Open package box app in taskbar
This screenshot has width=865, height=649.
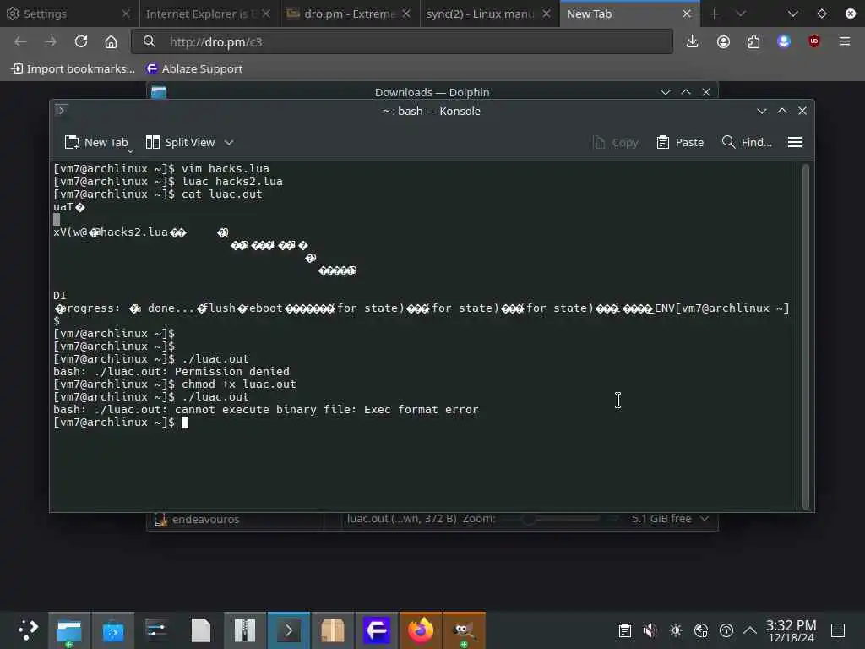pos(333,630)
